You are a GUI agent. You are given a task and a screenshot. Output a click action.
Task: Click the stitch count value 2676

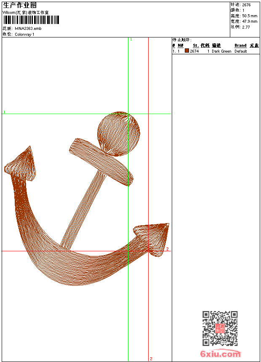246,5
